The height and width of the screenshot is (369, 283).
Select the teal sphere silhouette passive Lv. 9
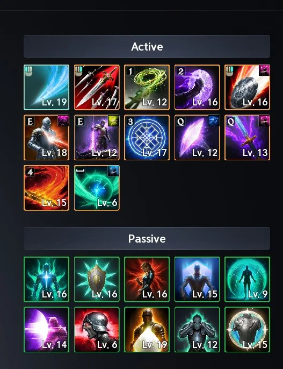[x=248, y=279]
